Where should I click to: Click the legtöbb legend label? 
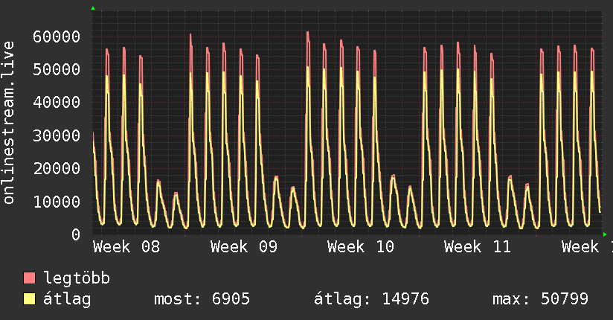pos(77,278)
